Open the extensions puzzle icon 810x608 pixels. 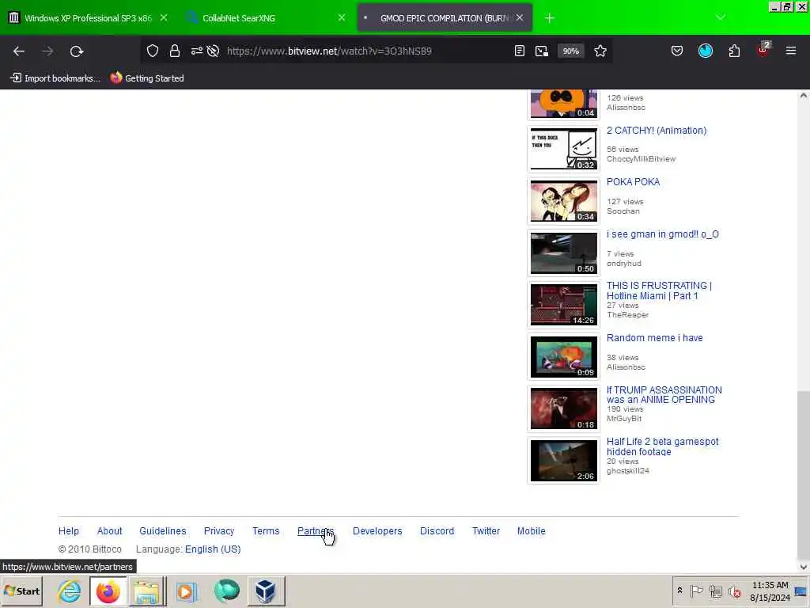[734, 51]
